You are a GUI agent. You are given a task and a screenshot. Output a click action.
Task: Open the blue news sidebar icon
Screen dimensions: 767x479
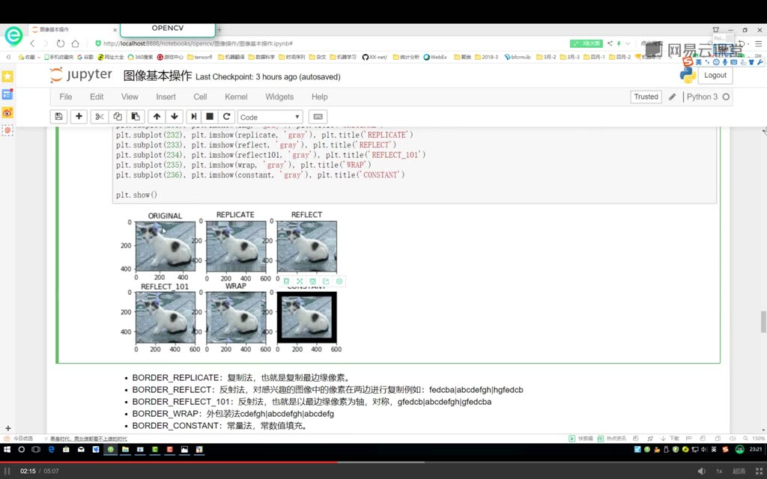(x=7, y=94)
